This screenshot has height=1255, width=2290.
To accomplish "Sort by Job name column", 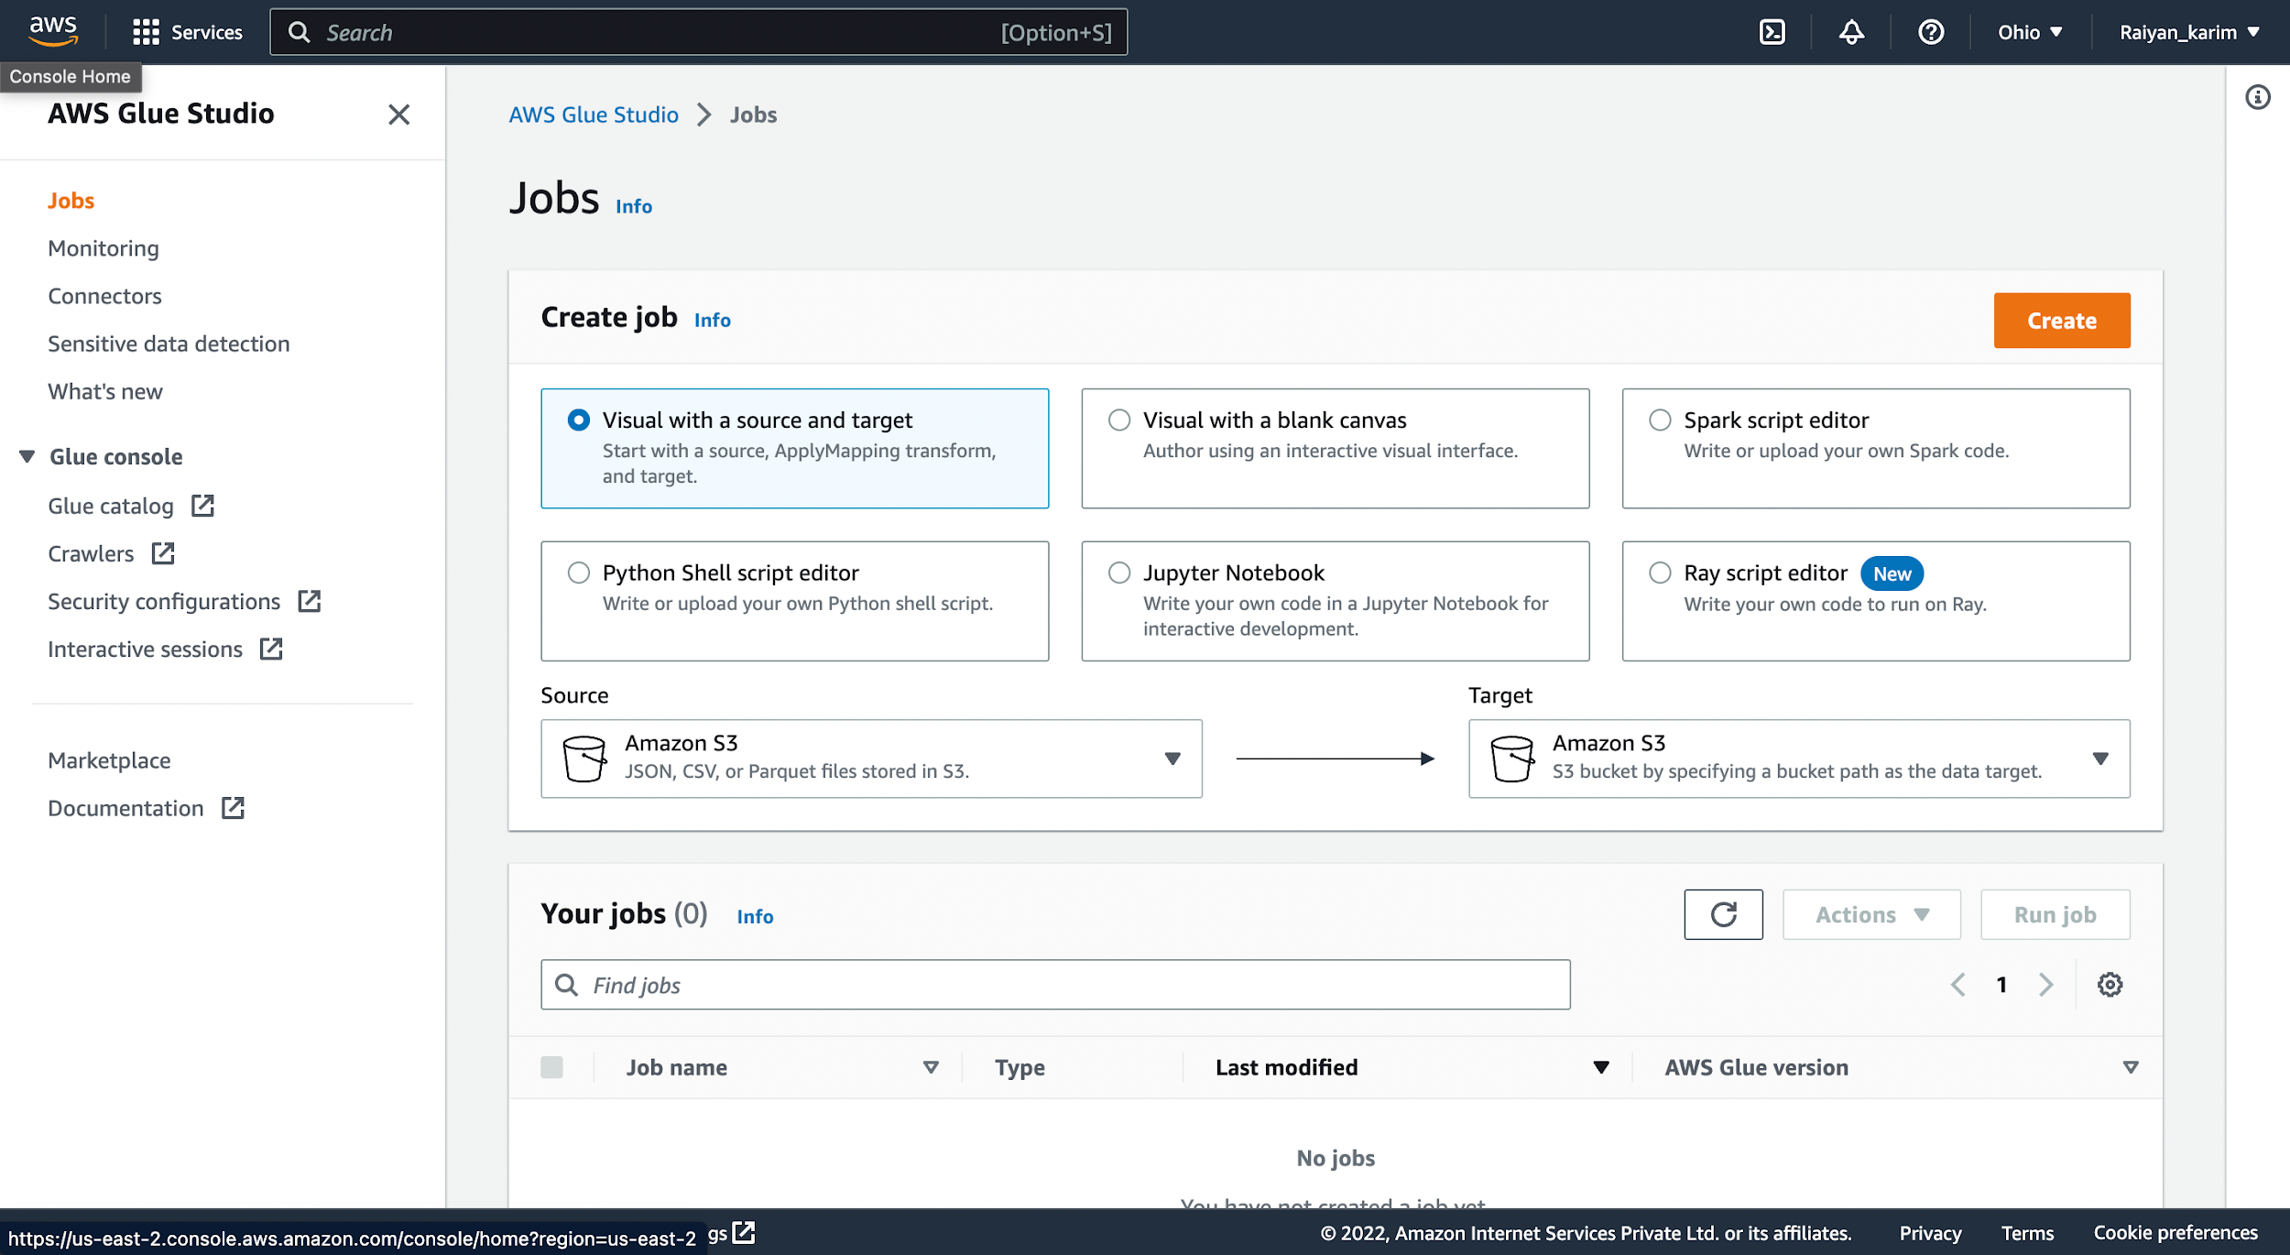I will coord(931,1067).
